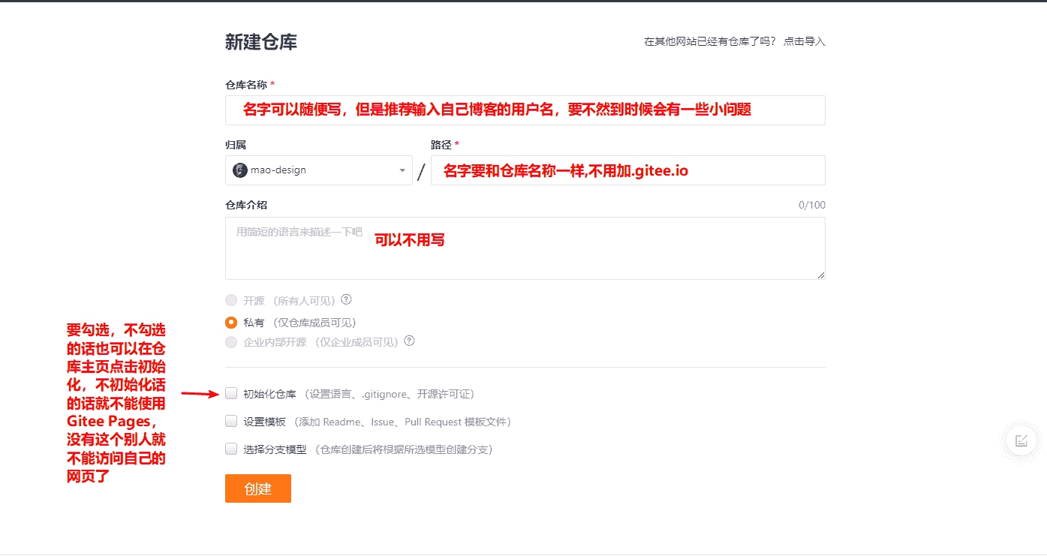Screen dimensions: 1047x556
Task: Expand the 归属 dropdown arrow
Action: (x=402, y=171)
